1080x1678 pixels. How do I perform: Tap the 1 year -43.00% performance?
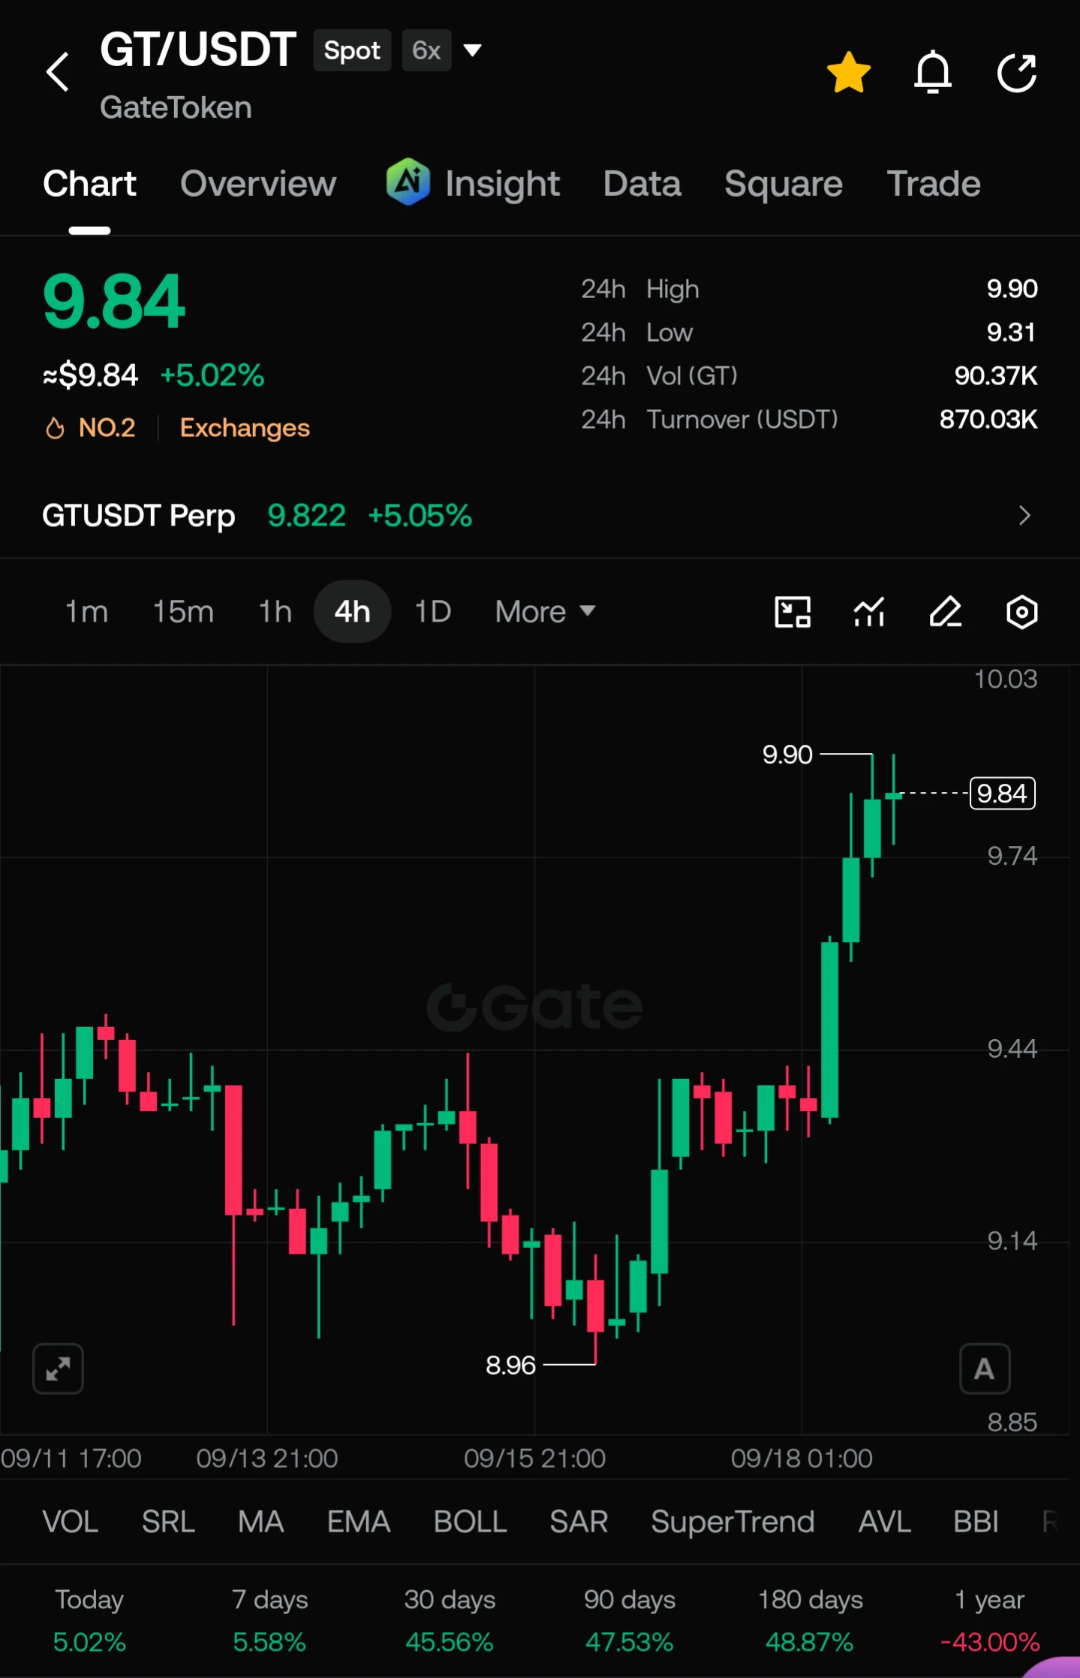990,1621
